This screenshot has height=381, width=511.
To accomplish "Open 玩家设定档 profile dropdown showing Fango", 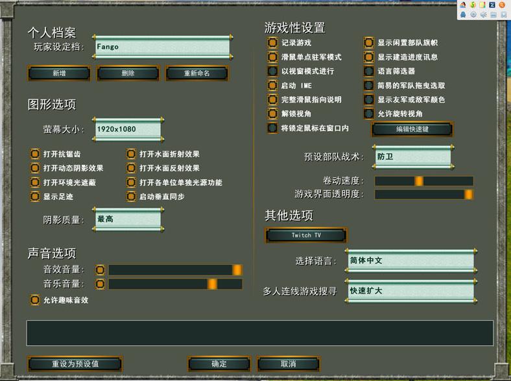I will [163, 47].
